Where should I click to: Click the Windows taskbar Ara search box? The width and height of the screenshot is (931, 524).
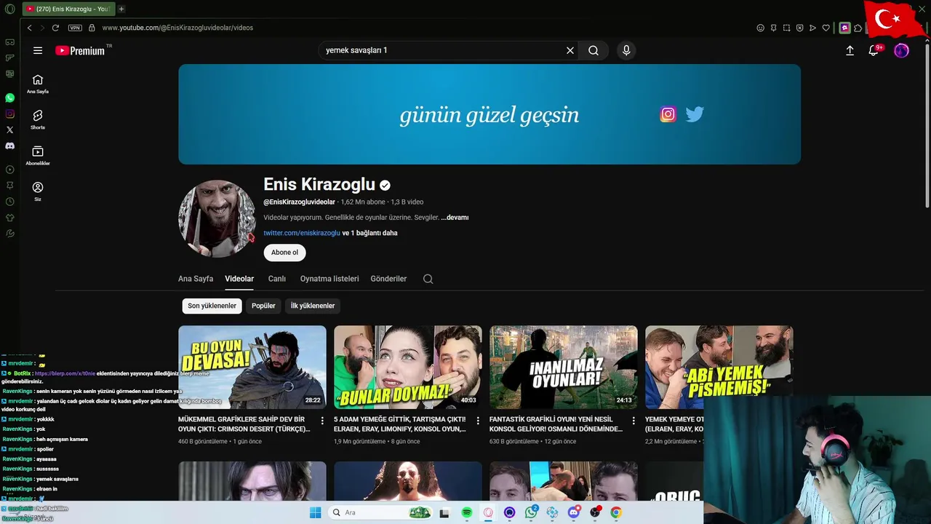click(382, 512)
